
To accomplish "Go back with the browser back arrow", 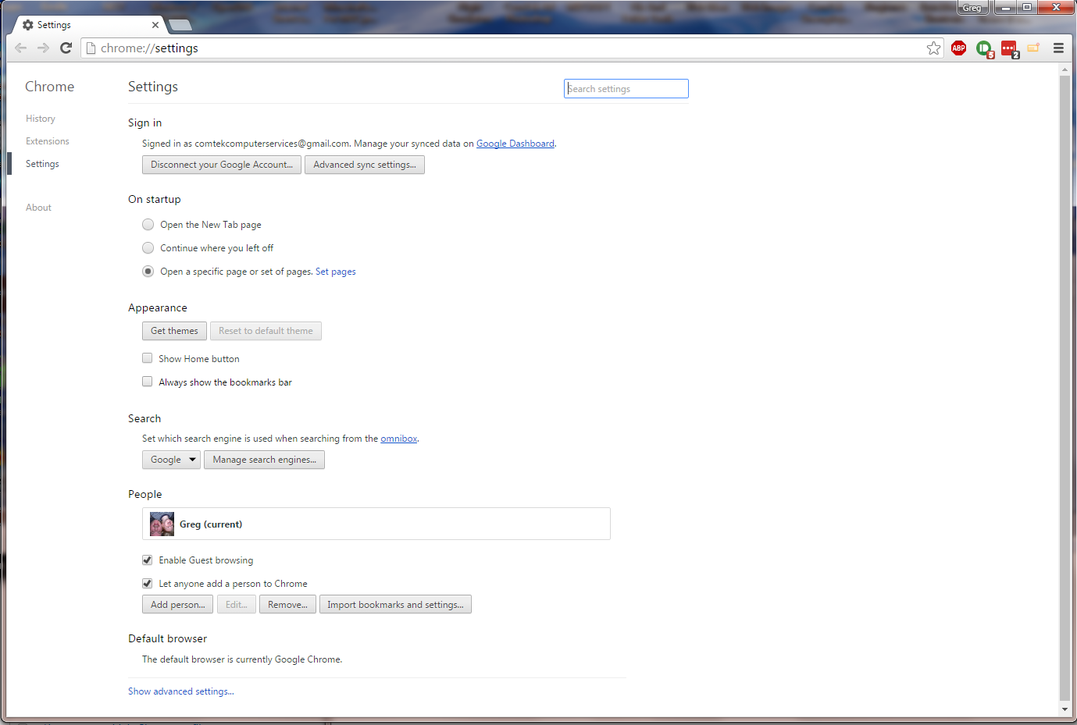I will [x=21, y=48].
